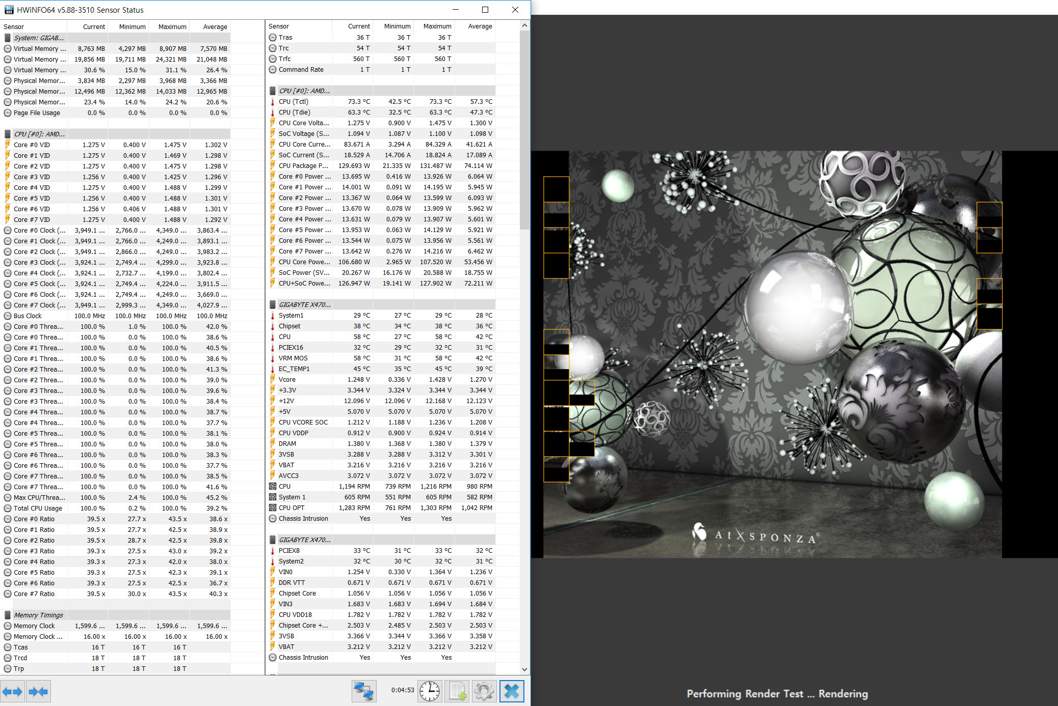Image resolution: width=1058 pixels, height=706 pixels.
Task: Click the CPU fan icon in the sensor list
Action: pos(273,486)
